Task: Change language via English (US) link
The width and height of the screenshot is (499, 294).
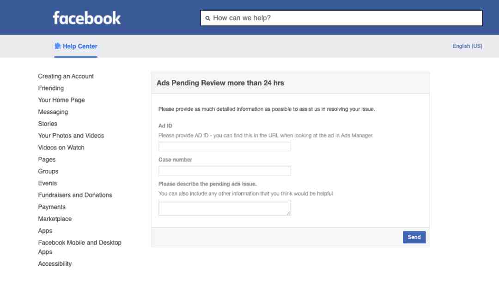Action: click(467, 46)
